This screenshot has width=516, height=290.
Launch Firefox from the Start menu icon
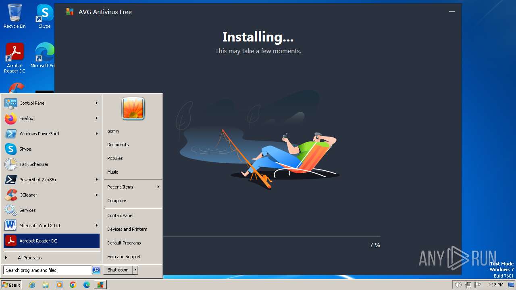pos(10,118)
